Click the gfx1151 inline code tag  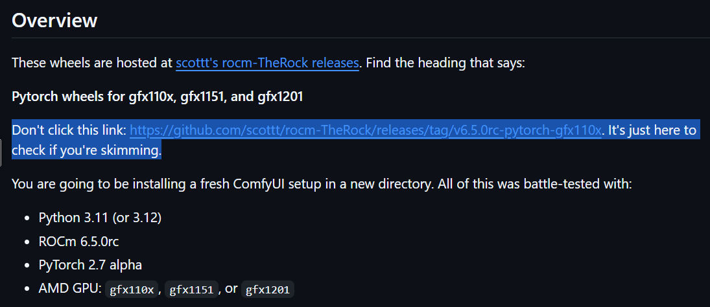[x=191, y=290]
